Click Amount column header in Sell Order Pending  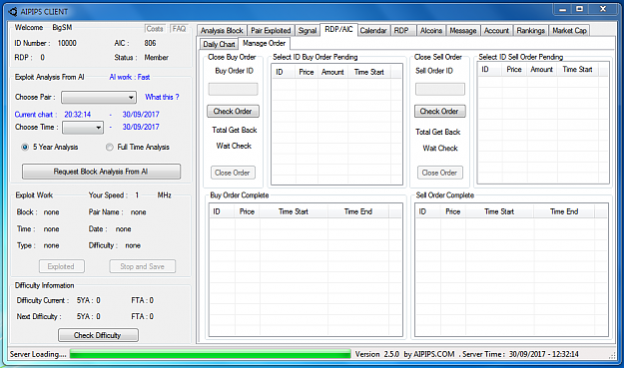coord(541,69)
